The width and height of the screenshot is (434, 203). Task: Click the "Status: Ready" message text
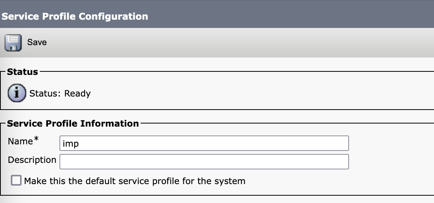click(x=60, y=94)
